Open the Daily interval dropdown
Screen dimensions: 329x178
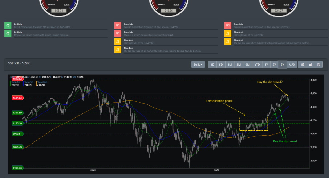[198, 65]
